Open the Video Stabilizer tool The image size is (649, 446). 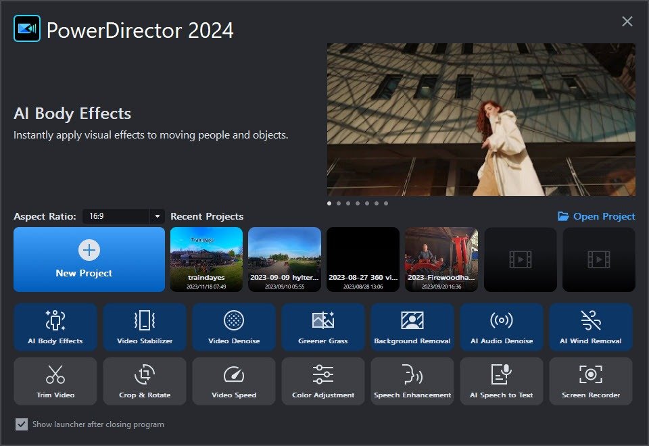144,327
